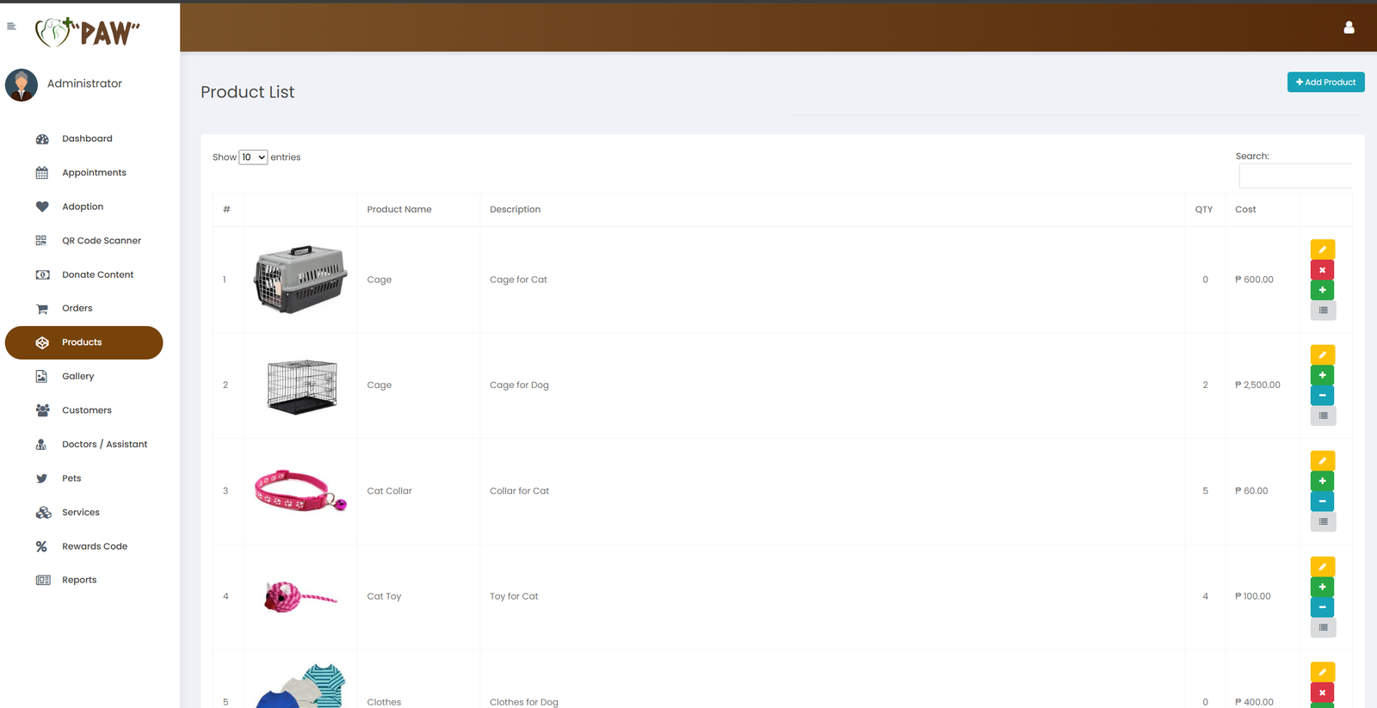Sort the table by Product Name column
1377x708 pixels.
pyautogui.click(x=399, y=210)
